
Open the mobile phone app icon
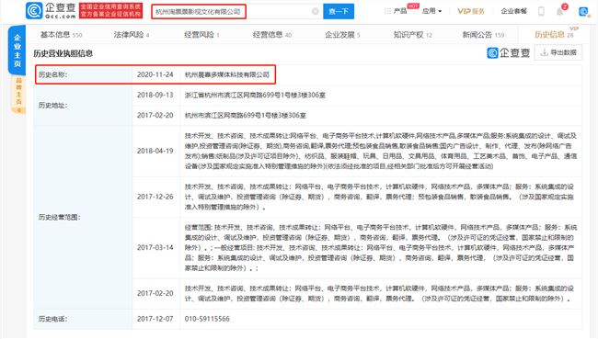pyautogui.click(x=541, y=11)
